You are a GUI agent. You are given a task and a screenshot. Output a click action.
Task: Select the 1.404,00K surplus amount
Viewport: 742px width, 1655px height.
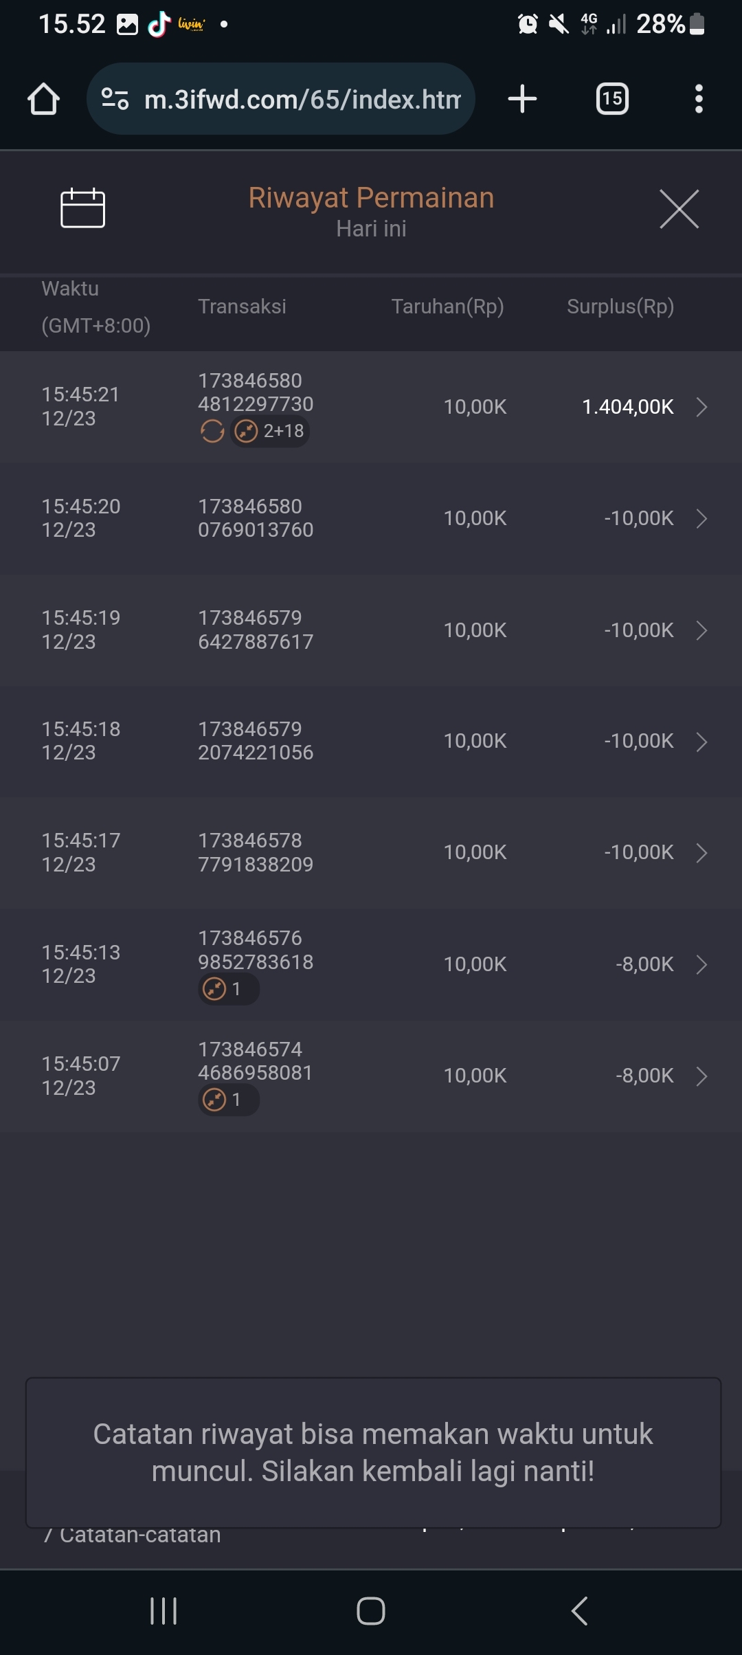click(627, 407)
